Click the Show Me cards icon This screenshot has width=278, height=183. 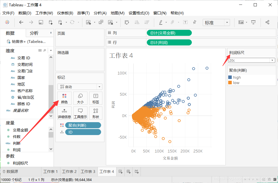click(x=241, y=22)
